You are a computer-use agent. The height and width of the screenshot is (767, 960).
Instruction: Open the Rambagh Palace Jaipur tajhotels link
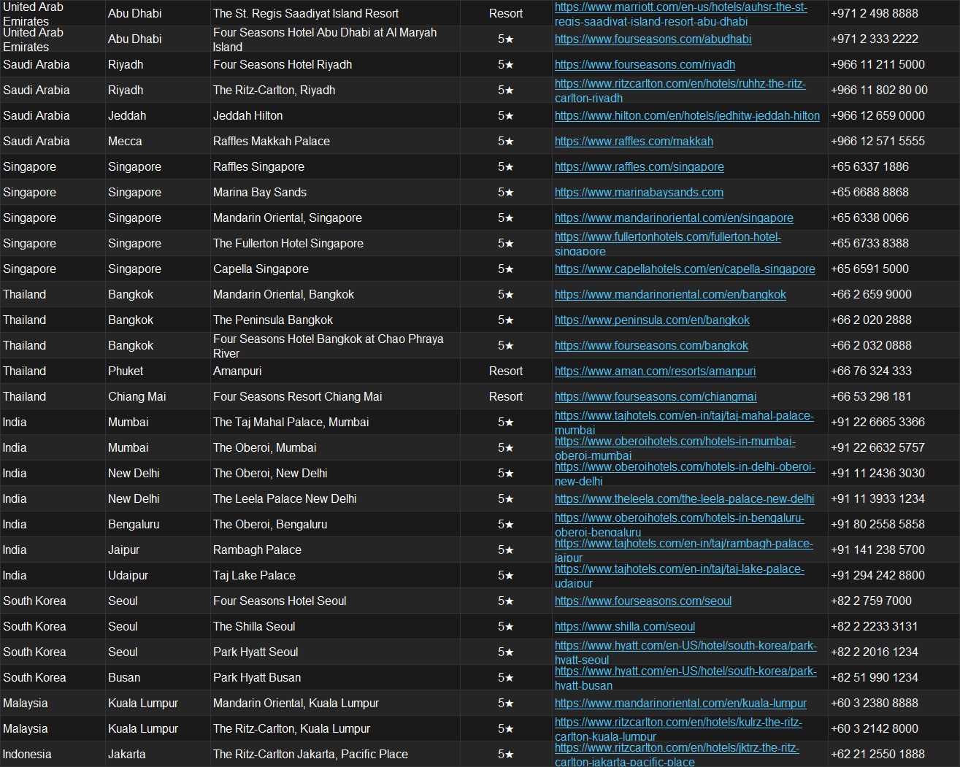click(683, 550)
